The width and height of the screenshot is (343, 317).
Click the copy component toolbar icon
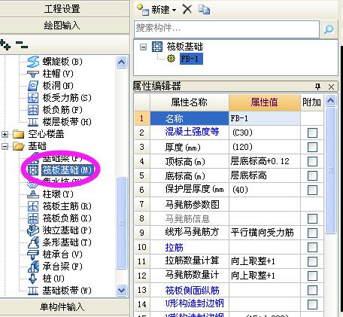click(204, 10)
